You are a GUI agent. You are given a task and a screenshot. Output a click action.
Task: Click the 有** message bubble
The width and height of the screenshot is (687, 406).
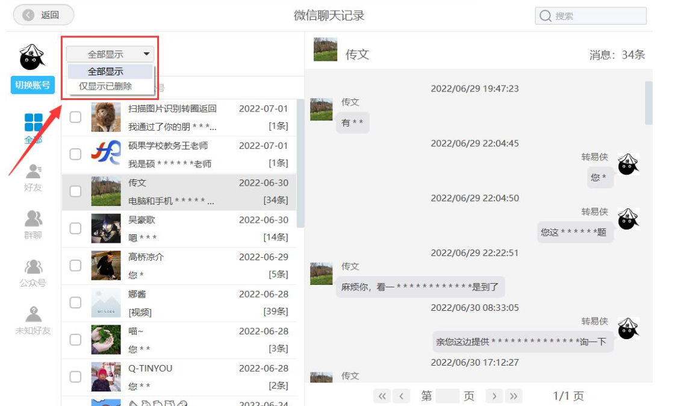(x=352, y=123)
